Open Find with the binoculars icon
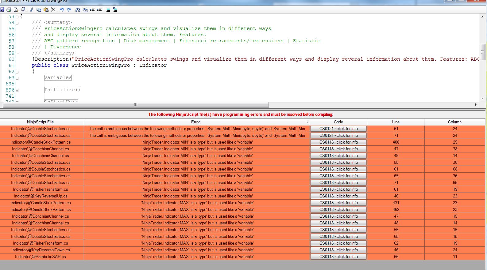This screenshot has width=487, height=270. pyautogui.click(x=78, y=10)
